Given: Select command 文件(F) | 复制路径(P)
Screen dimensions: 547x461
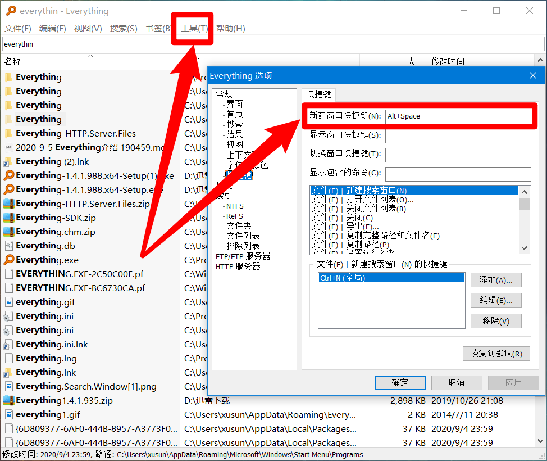Looking at the screenshot, I should (414, 245).
